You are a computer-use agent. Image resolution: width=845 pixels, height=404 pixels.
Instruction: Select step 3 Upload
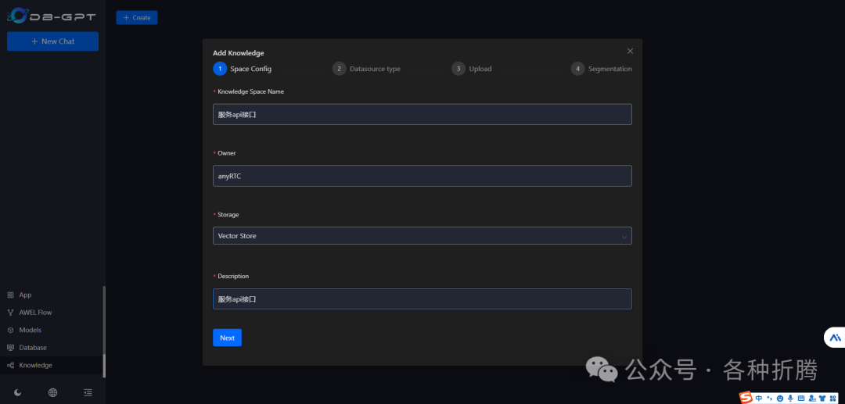tap(472, 69)
